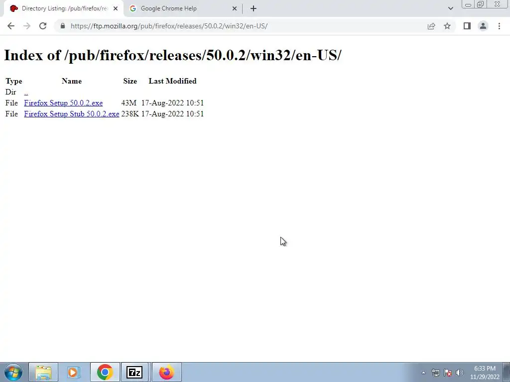
Task: Open Chrome's three-dot menu
Action: click(499, 26)
